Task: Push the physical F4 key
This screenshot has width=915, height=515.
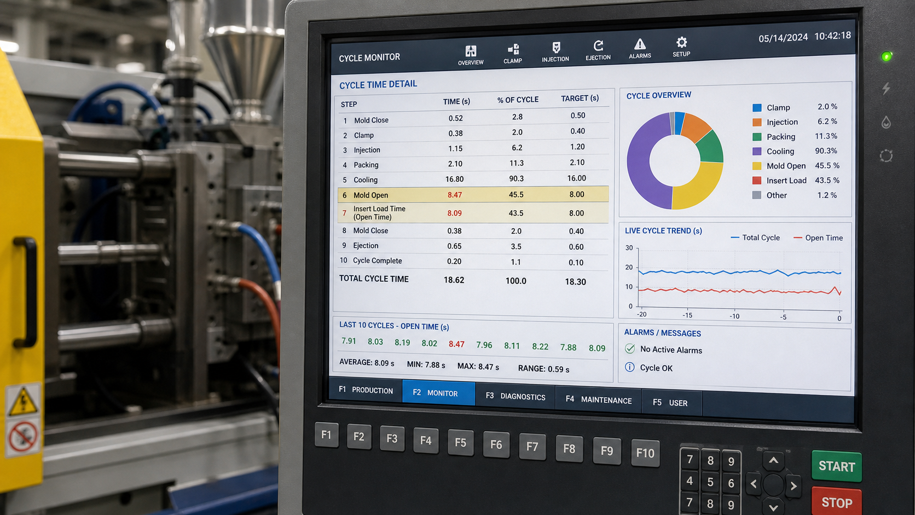Action: pos(426,441)
